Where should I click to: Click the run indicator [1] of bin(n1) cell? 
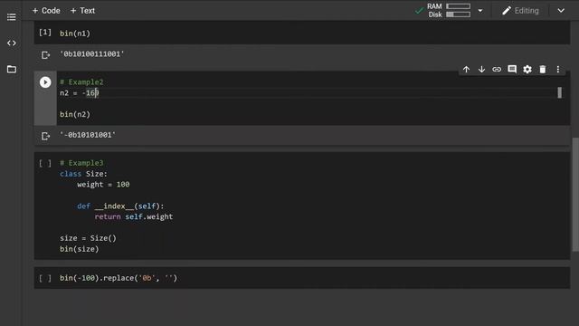(45, 33)
